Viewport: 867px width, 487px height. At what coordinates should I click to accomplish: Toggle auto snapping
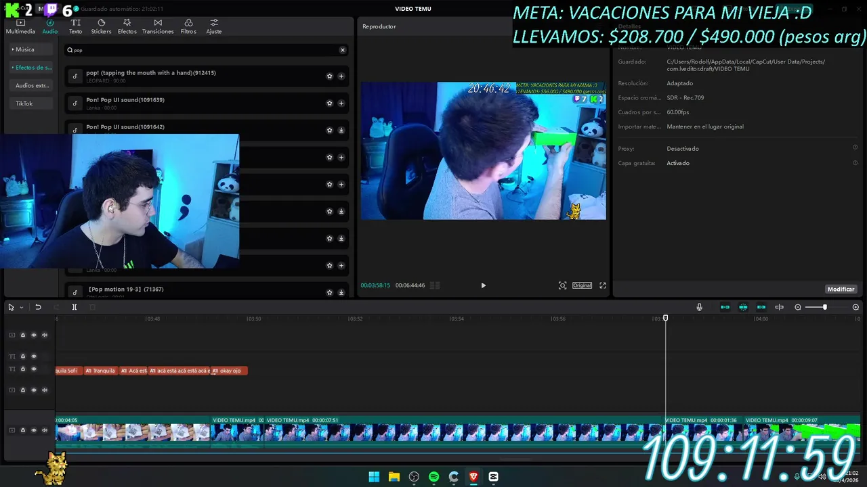pyautogui.click(x=743, y=307)
